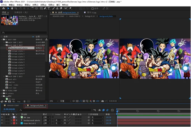Click the snapshot camera icon in viewer
Image resolution: width=191 pixels, height=127 pixels.
[x=103, y=101]
